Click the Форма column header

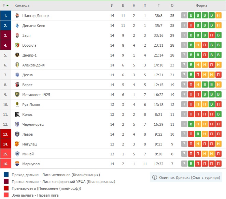[x=201, y=5]
